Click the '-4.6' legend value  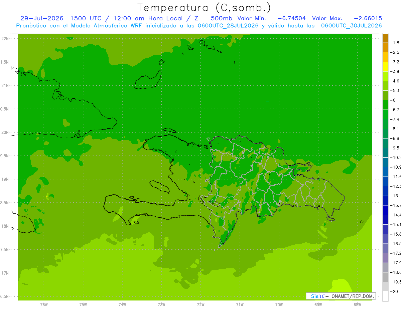pyautogui.click(x=395, y=81)
